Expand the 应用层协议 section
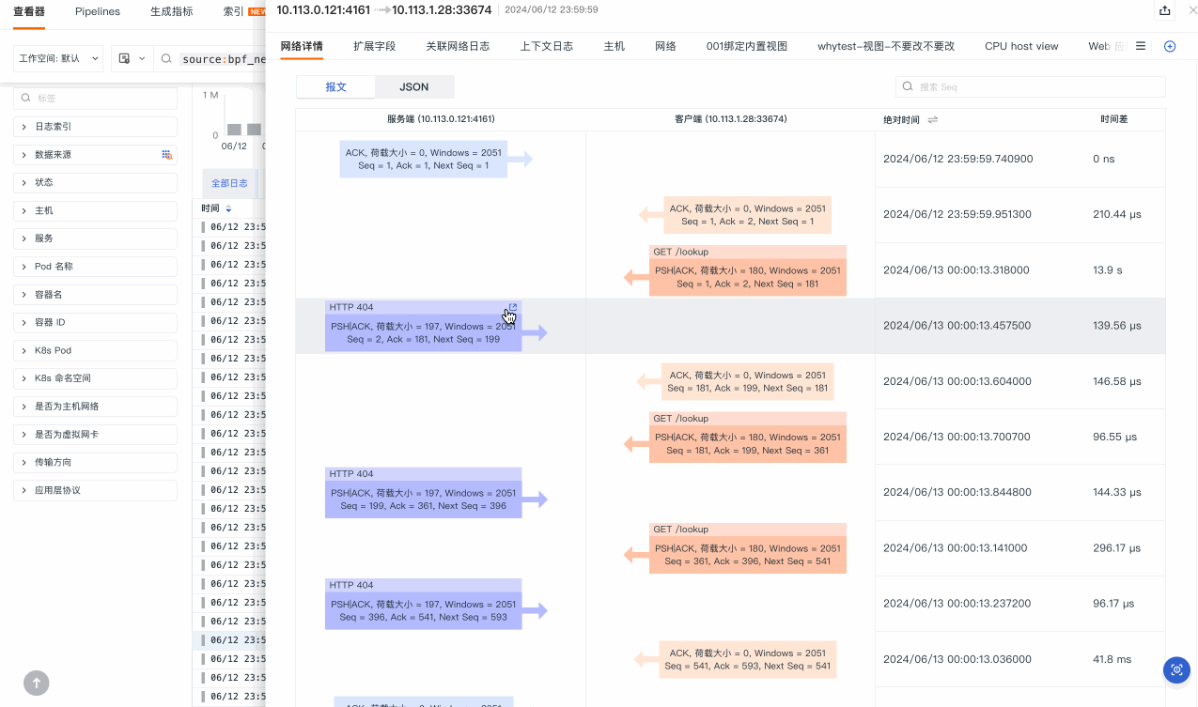Image resolution: width=1198 pixels, height=707 pixels. coord(95,490)
